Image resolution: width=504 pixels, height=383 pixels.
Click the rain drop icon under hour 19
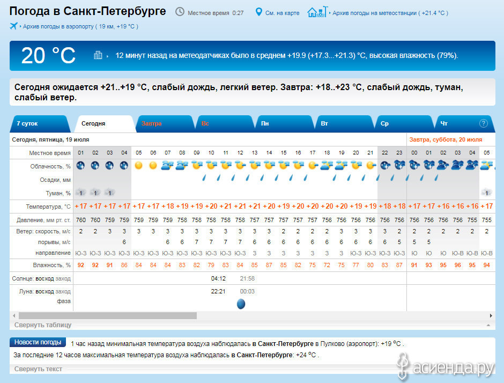point(335,177)
